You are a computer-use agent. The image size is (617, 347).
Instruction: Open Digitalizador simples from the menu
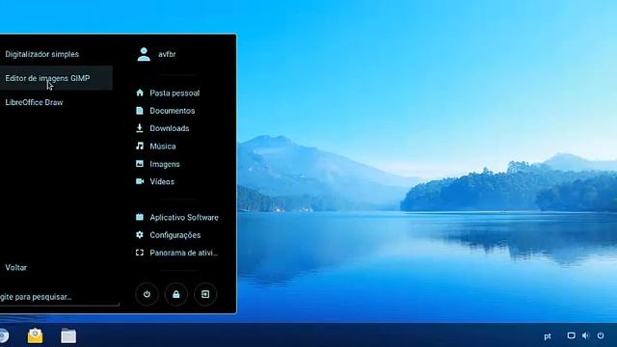(42, 54)
